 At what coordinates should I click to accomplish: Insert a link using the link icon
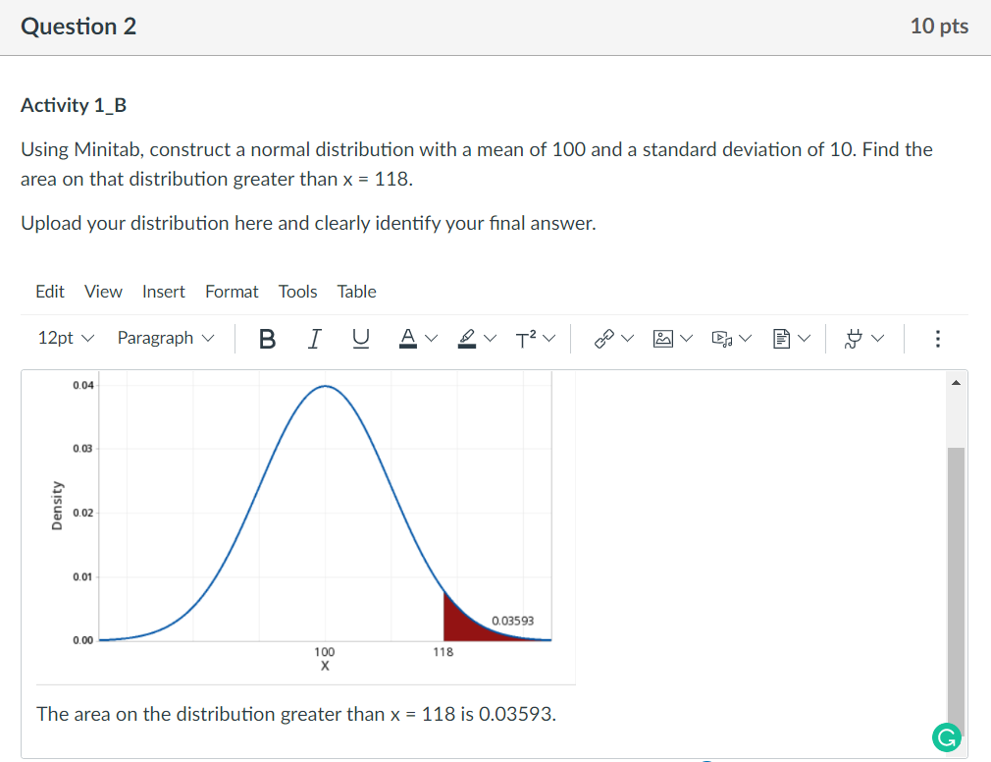click(x=605, y=339)
